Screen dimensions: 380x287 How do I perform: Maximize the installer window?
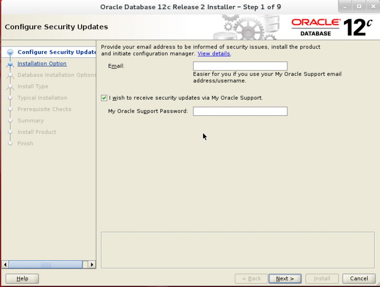(359, 7)
